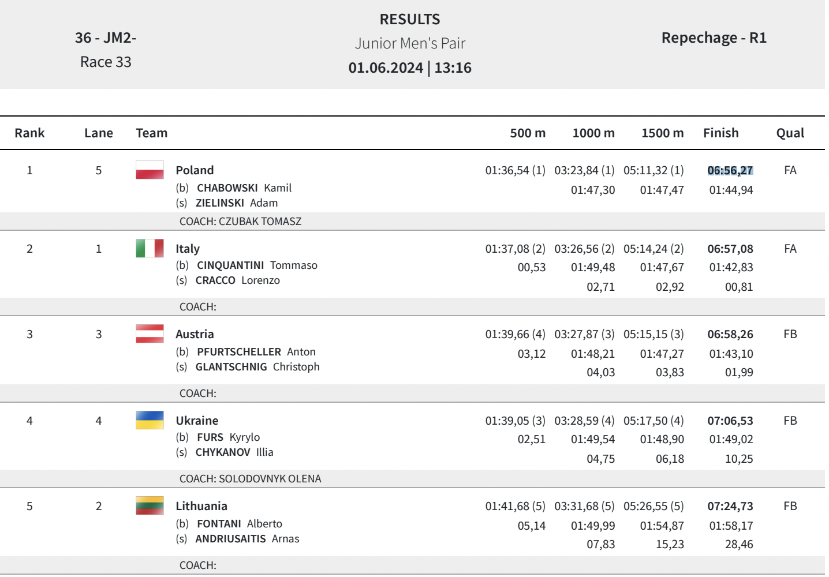The width and height of the screenshot is (829, 577).
Task: Click the Junior Men's Pair subtitle
Action: [410, 43]
